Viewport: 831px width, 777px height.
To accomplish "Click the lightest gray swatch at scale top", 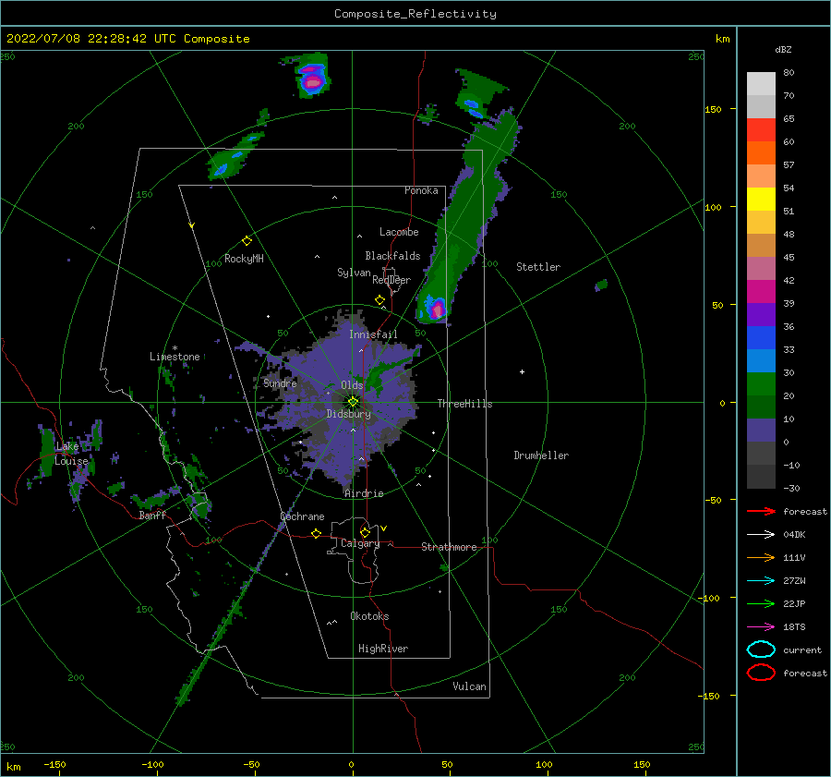I will (761, 83).
